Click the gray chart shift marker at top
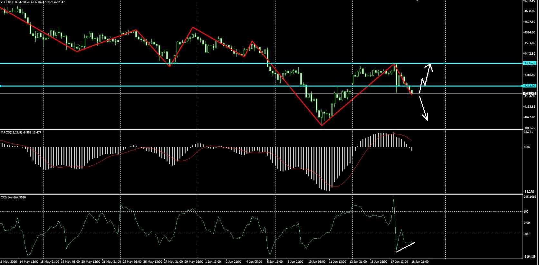 point(417,1)
